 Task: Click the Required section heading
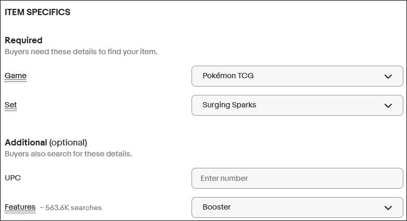click(x=23, y=40)
